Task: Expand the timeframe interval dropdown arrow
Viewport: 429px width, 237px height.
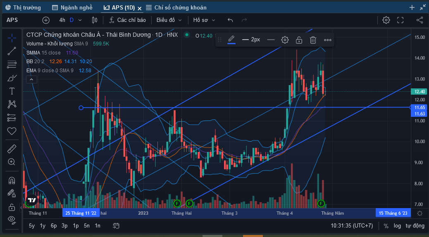Action: click(80, 20)
